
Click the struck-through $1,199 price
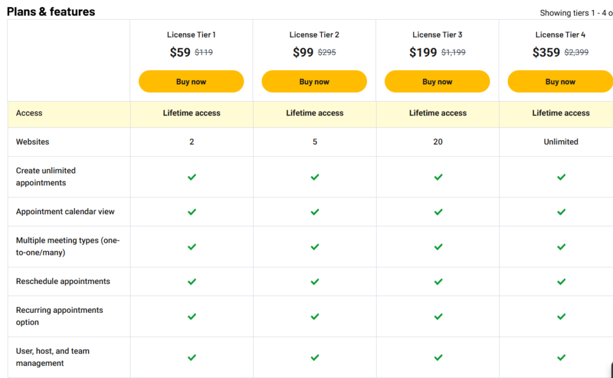[x=454, y=52]
